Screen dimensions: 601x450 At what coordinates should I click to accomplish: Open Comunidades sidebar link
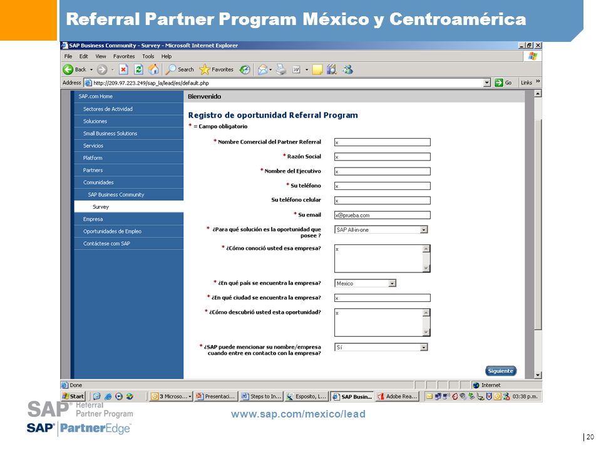[98, 182]
